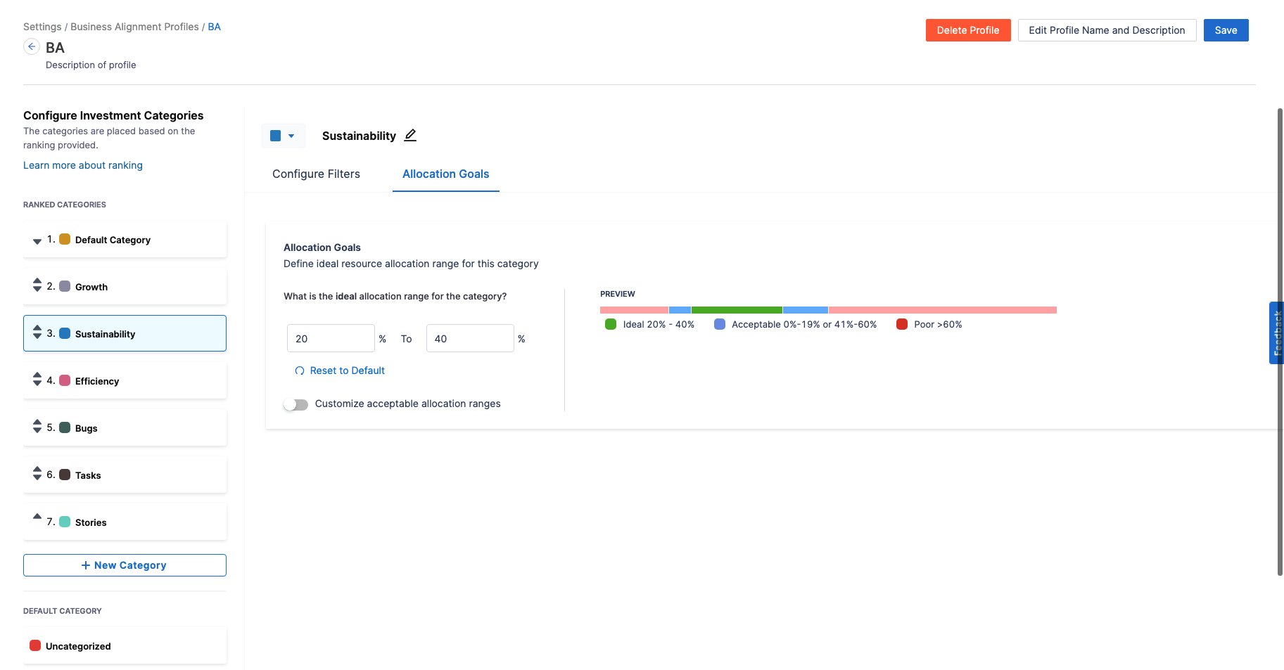
Task: Enable Customize acceptable allocation ranges toggle
Action: point(296,404)
